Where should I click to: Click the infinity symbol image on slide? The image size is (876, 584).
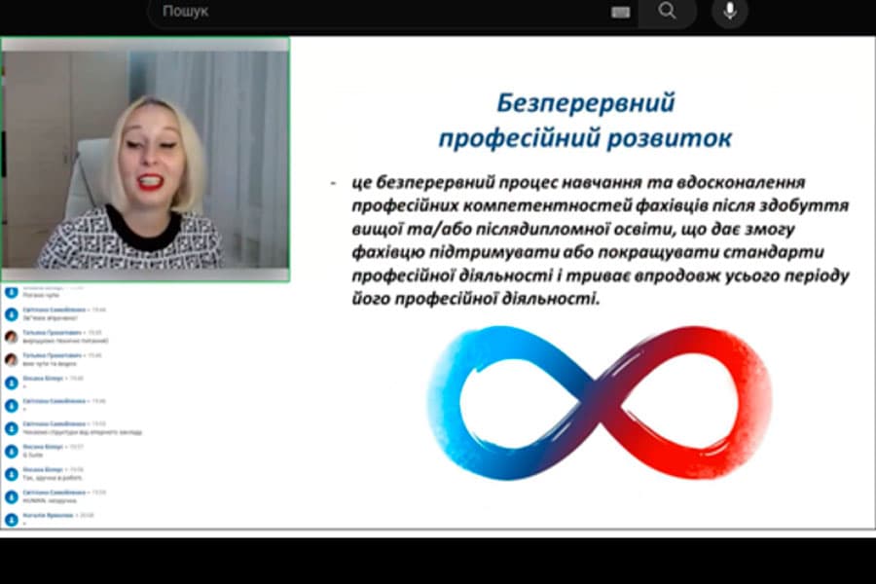(599, 402)
